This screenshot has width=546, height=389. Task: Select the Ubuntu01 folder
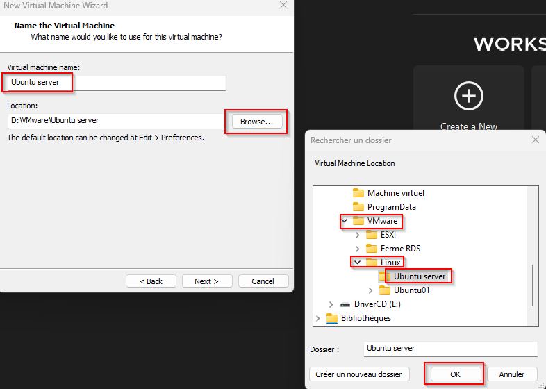click(x=411, y=290)
